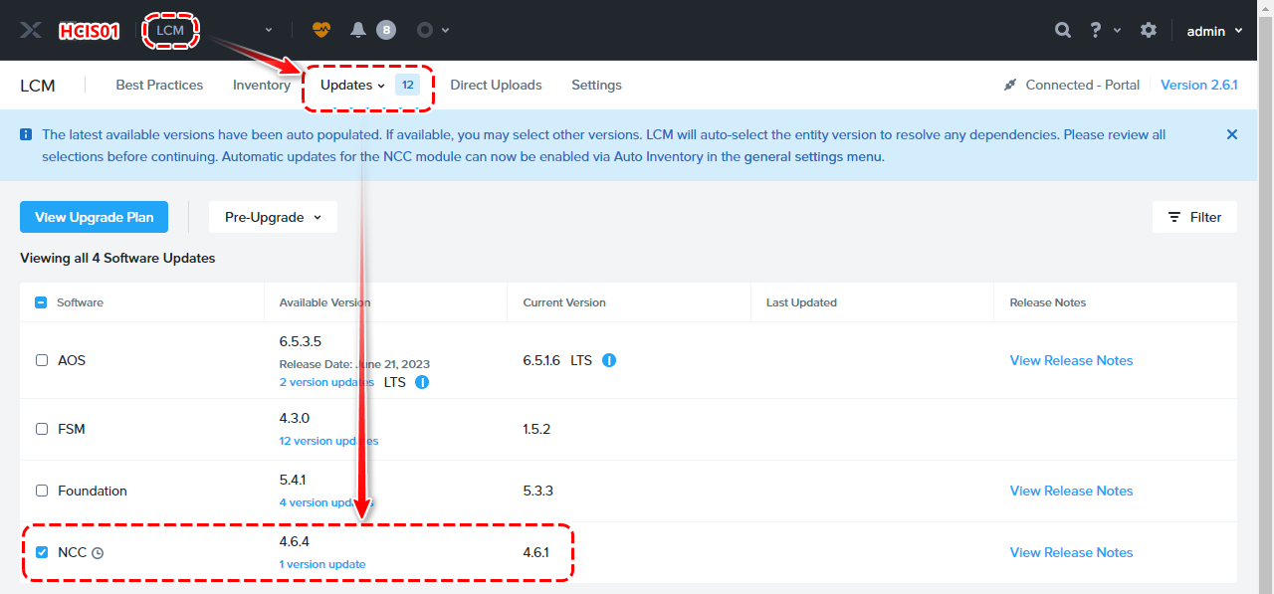Click the Nutanix X logo icon
1274x594 pixels.
point(31,30)
